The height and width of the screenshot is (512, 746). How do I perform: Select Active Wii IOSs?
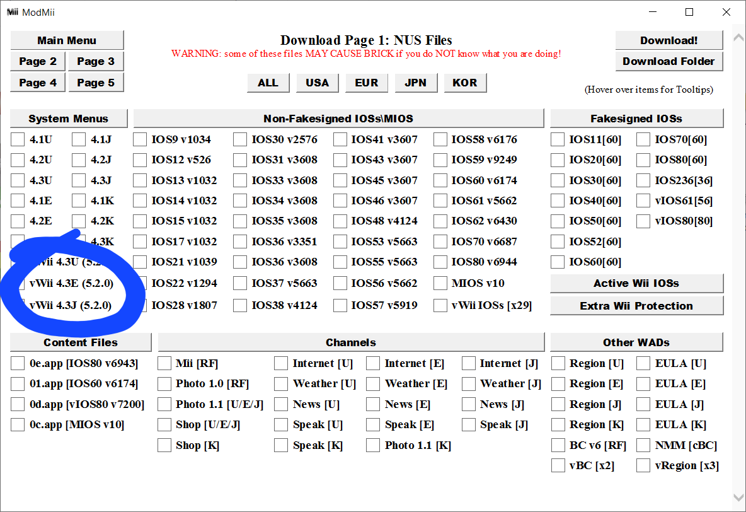636,283
